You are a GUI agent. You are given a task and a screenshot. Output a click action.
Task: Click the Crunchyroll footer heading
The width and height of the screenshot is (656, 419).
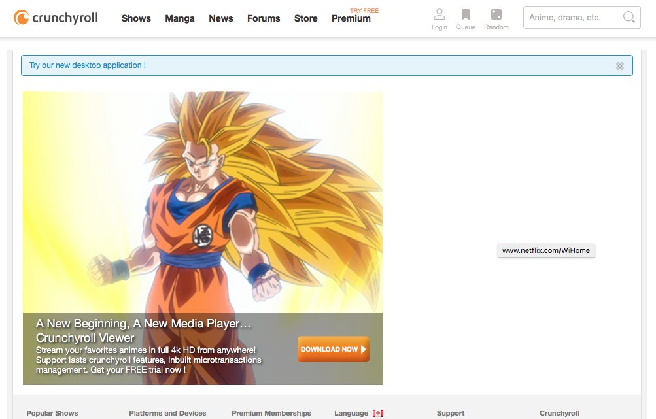tap(559, 413)
